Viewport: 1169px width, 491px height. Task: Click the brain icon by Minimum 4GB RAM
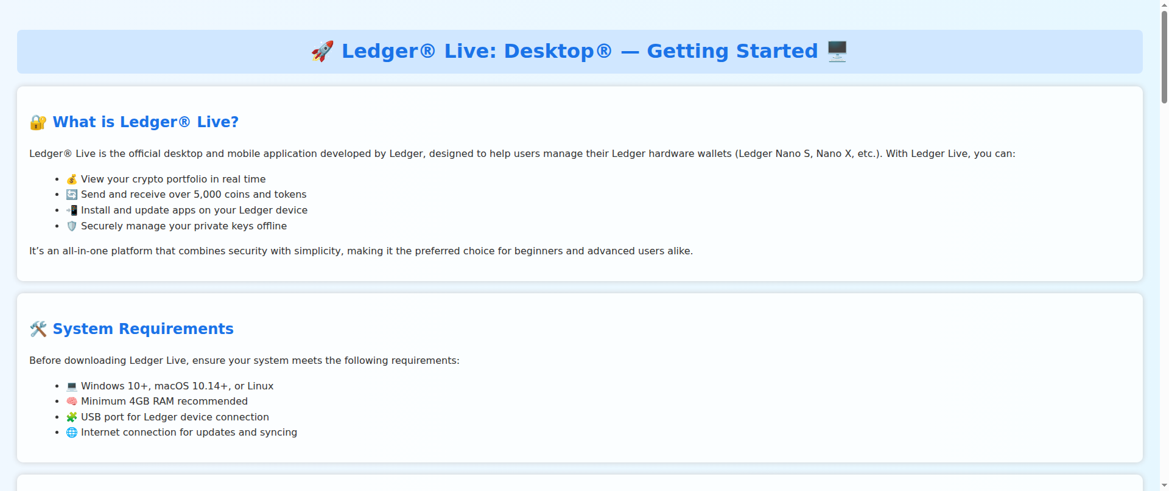click(x=72, y=402)
